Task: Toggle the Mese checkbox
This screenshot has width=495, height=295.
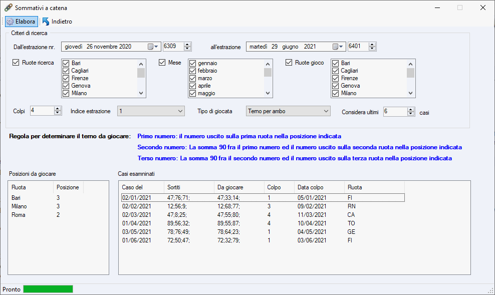Action: [x=162, y=63]
